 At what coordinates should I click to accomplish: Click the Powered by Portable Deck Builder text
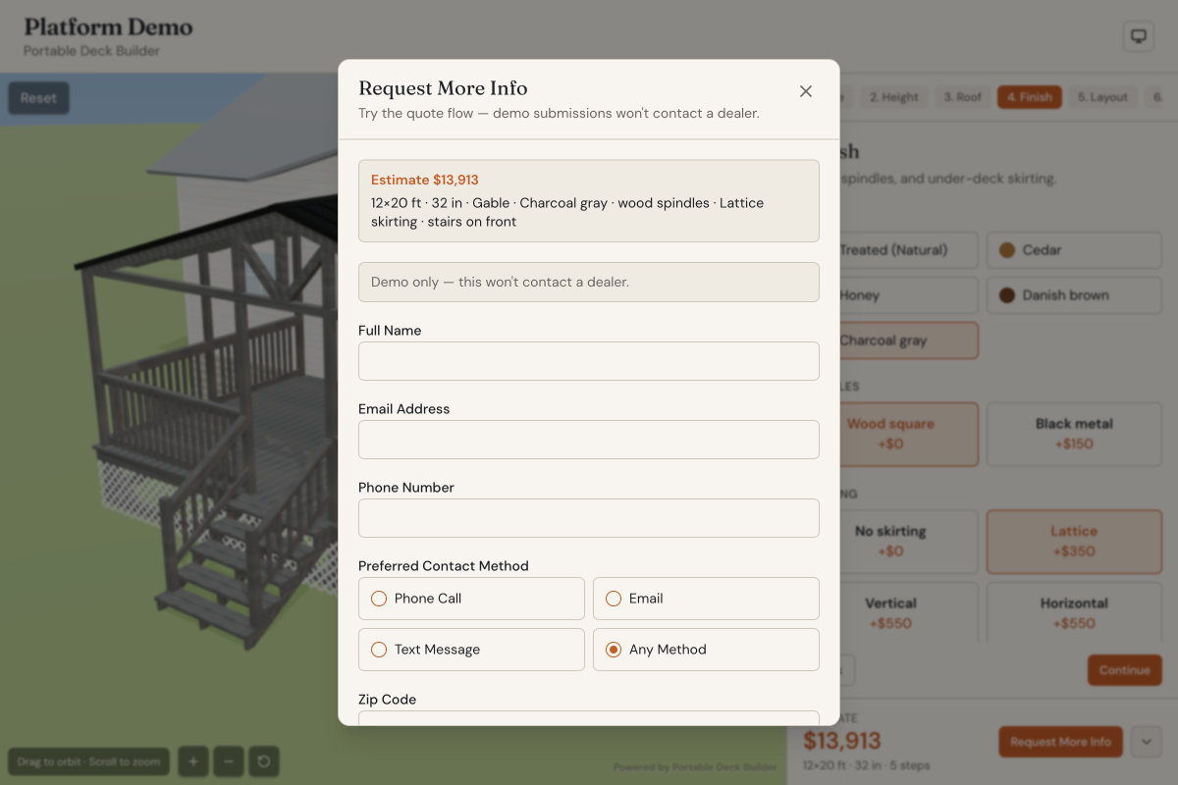[695, 767]
